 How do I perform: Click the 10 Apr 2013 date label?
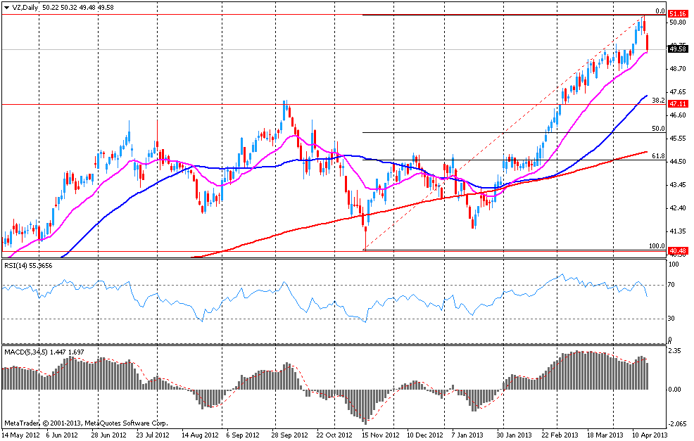pyautogui.click(x=649, y=435)
